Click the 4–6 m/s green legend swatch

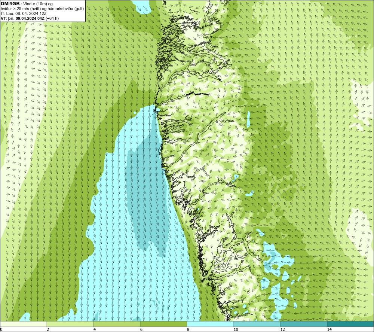tap(117, 324)
